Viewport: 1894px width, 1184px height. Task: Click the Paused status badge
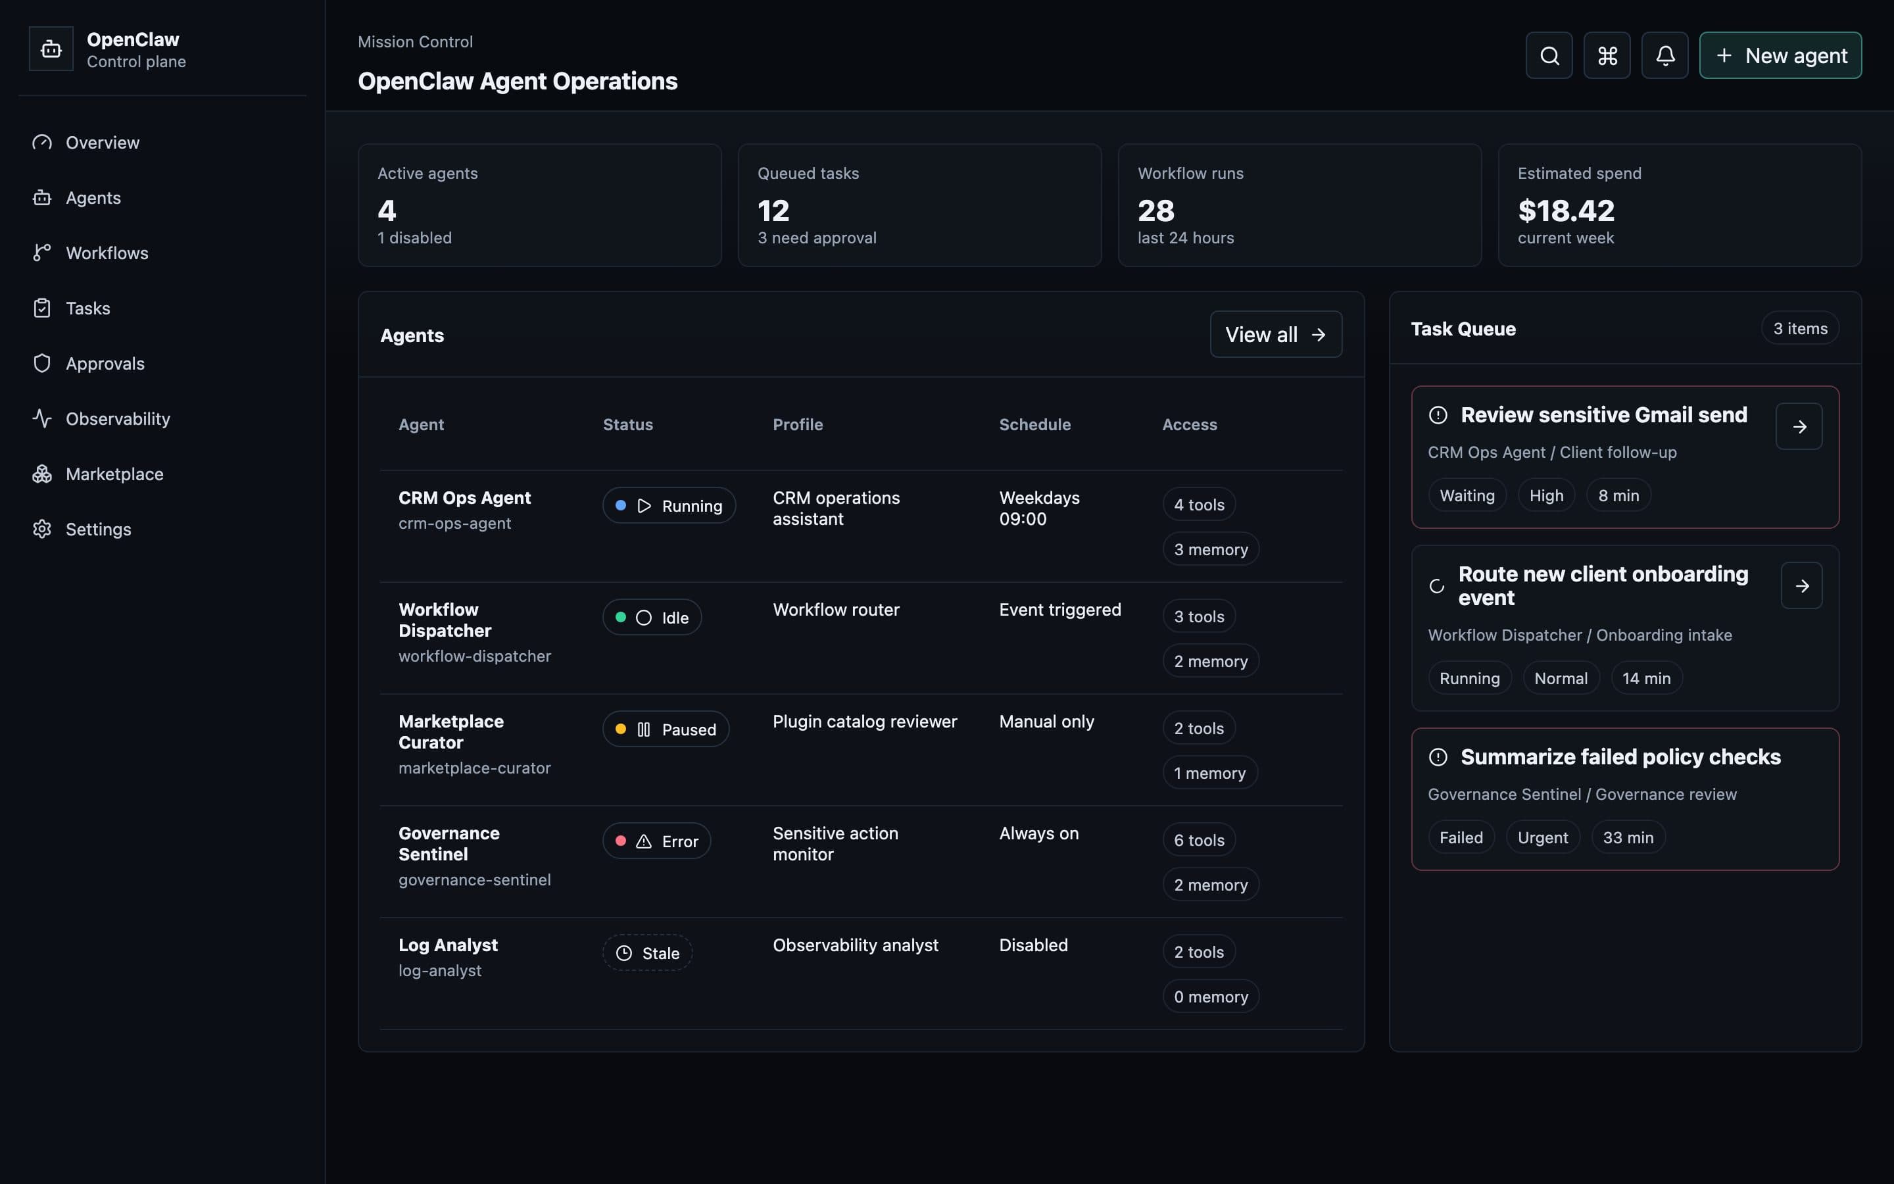point(666,729)
